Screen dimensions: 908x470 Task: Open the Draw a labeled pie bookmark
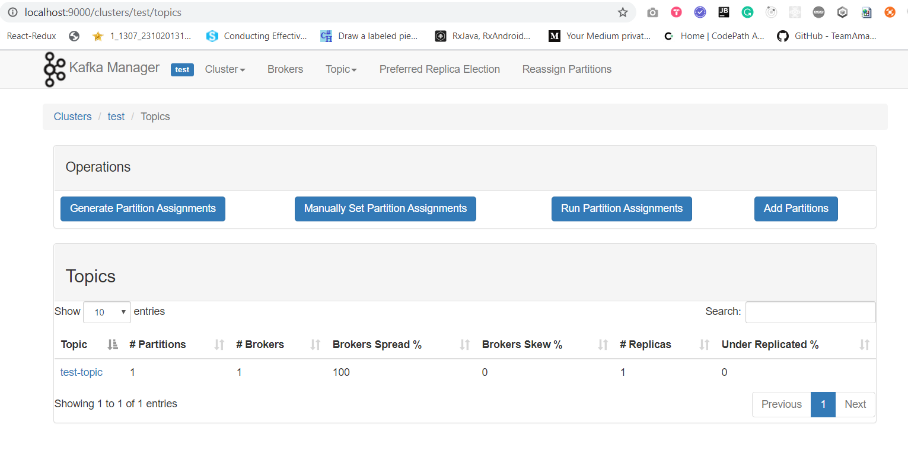tap(369, 36)
